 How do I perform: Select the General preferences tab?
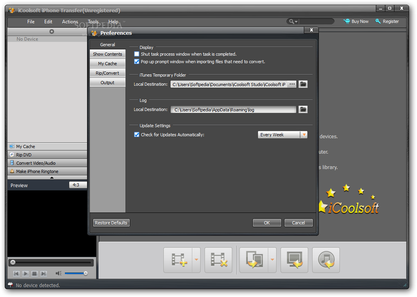[x=108, y=45]
